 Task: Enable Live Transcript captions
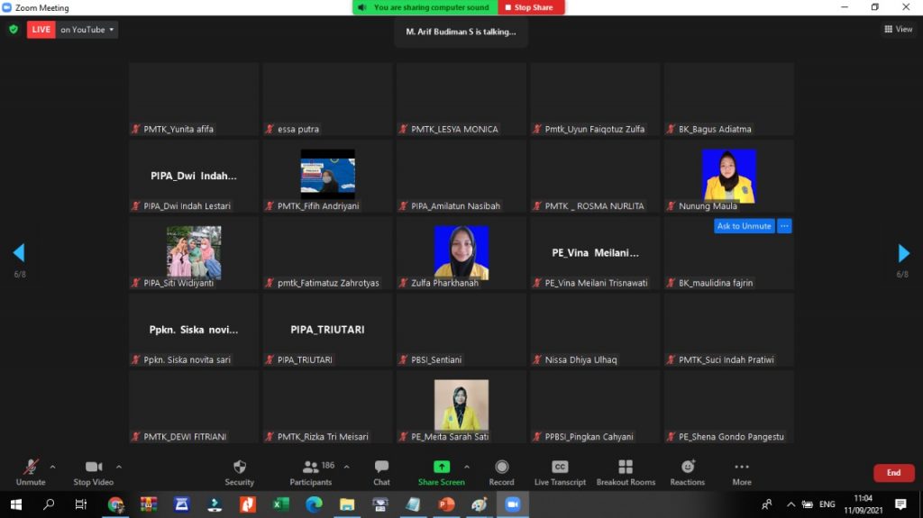pyautogui.click(x=560, y=468)
